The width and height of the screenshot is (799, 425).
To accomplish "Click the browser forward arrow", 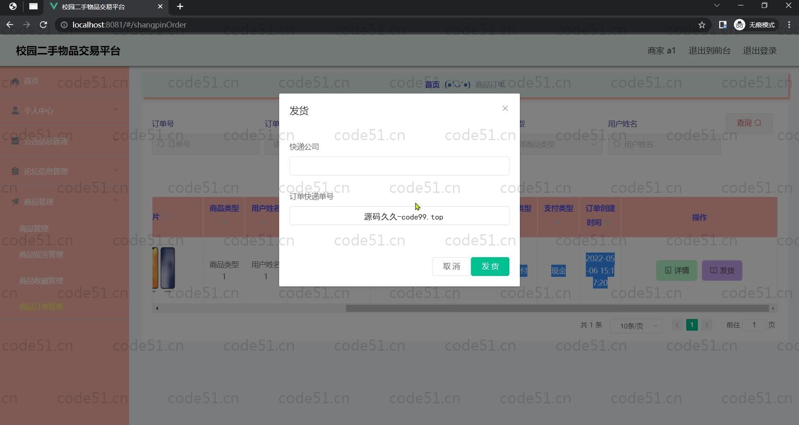I will pos(26,25).
